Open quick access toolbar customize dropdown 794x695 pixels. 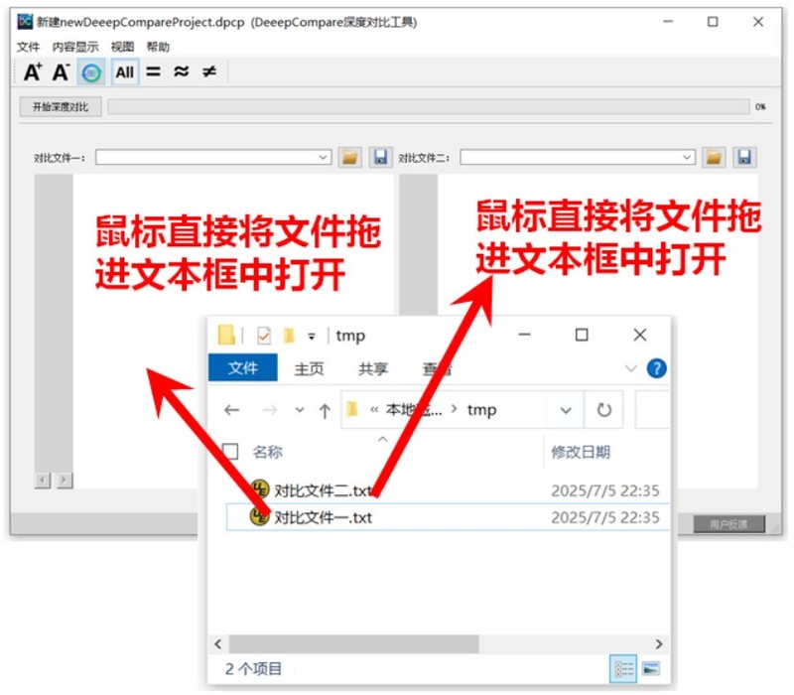(312, 336)
